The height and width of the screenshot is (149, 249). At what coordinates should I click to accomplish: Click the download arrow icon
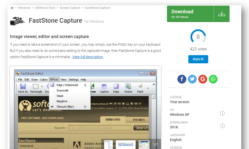tap(222, 14)
